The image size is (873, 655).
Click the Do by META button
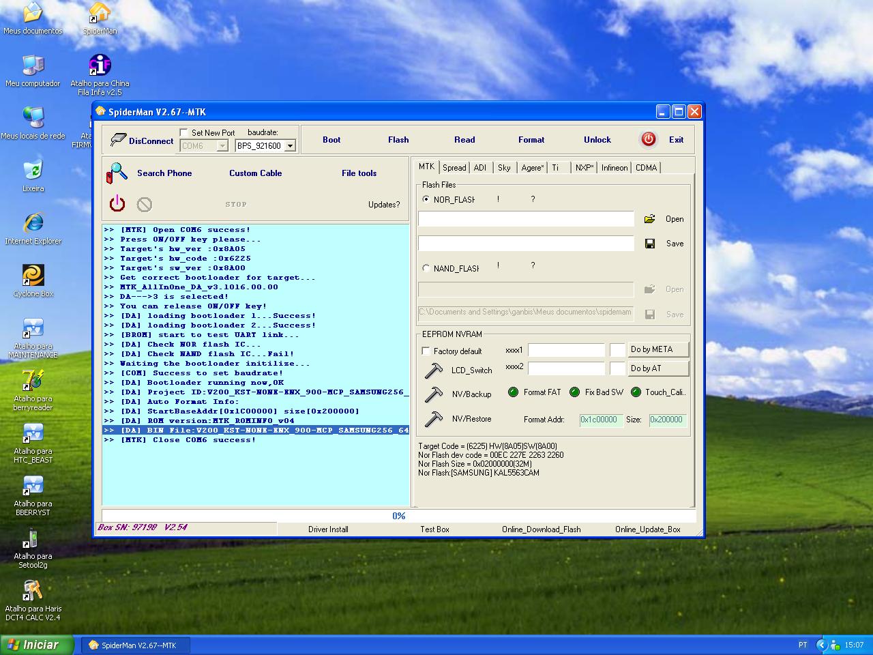point(658,349)
